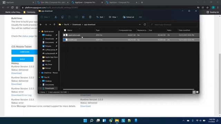Click the taskbar clock showing 1:48 PM
221x124 pixels.
point(212,121)
